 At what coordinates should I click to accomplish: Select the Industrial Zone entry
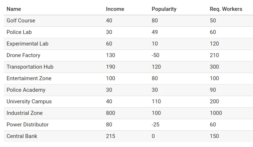(x=25, y=113)
